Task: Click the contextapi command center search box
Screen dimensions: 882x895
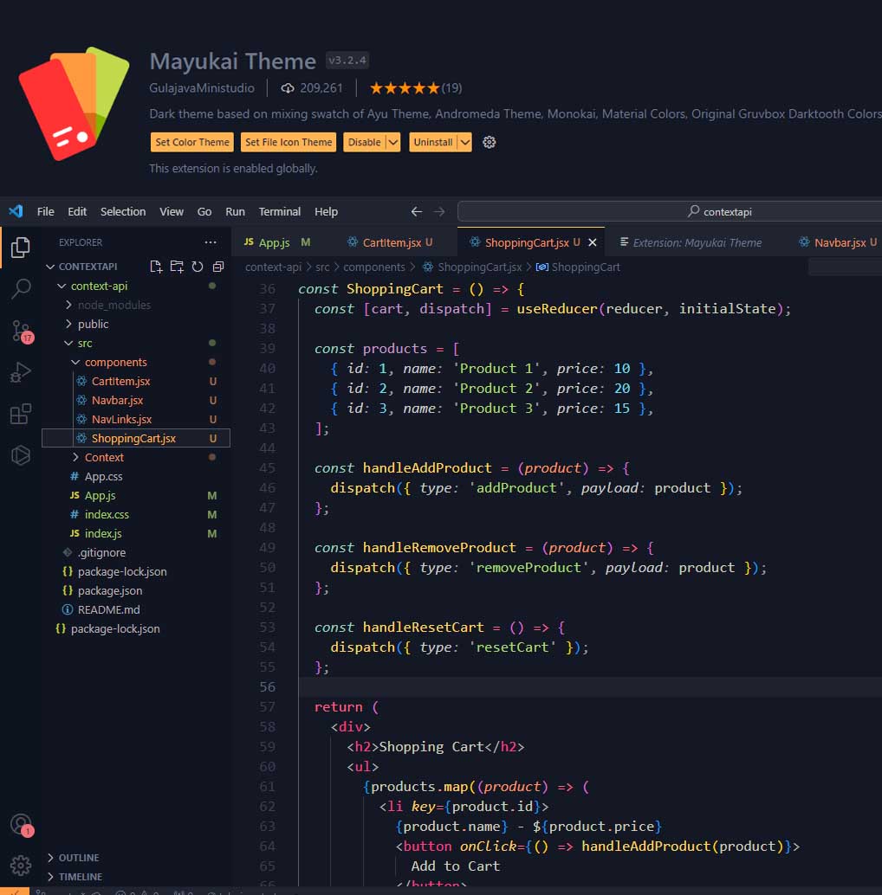Action: click(670, 212)
